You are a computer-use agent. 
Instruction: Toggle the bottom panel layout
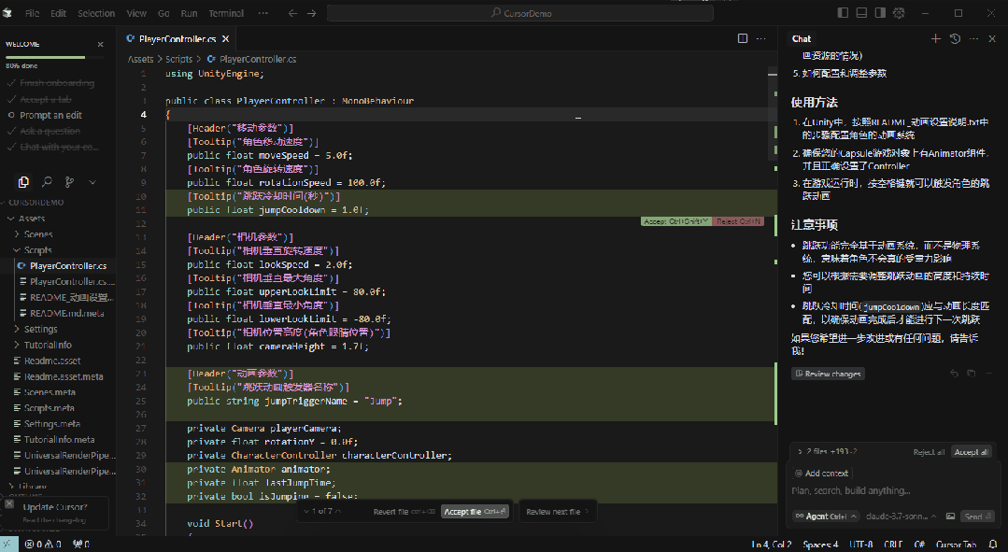(x=861, y=13)
